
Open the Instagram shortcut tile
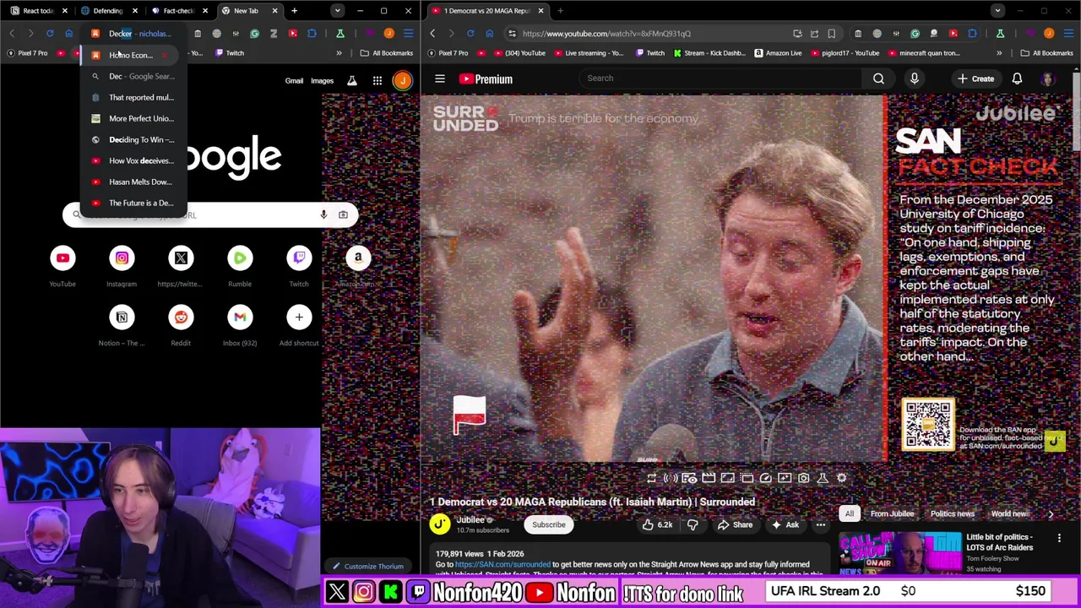click(x=122, y=258)
